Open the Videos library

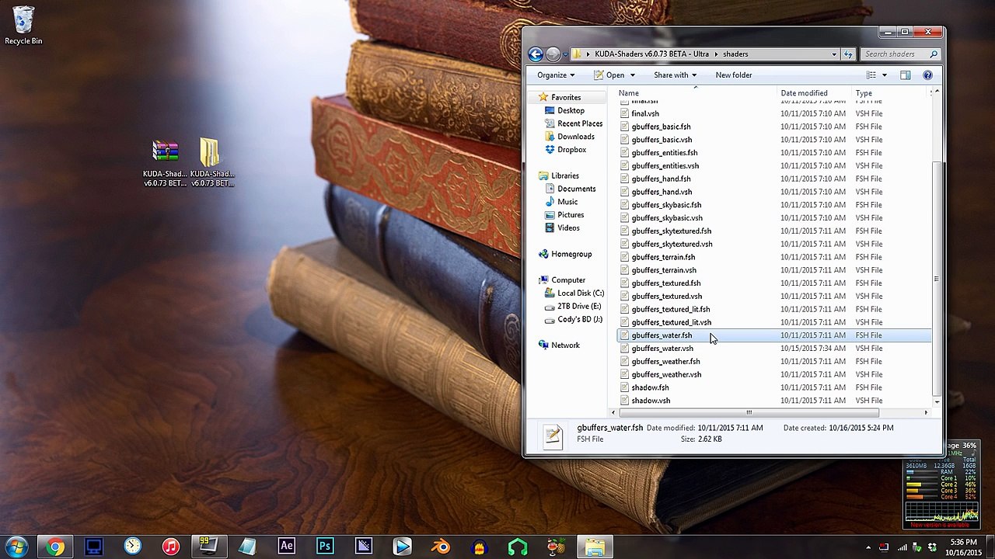pos(568,228)
